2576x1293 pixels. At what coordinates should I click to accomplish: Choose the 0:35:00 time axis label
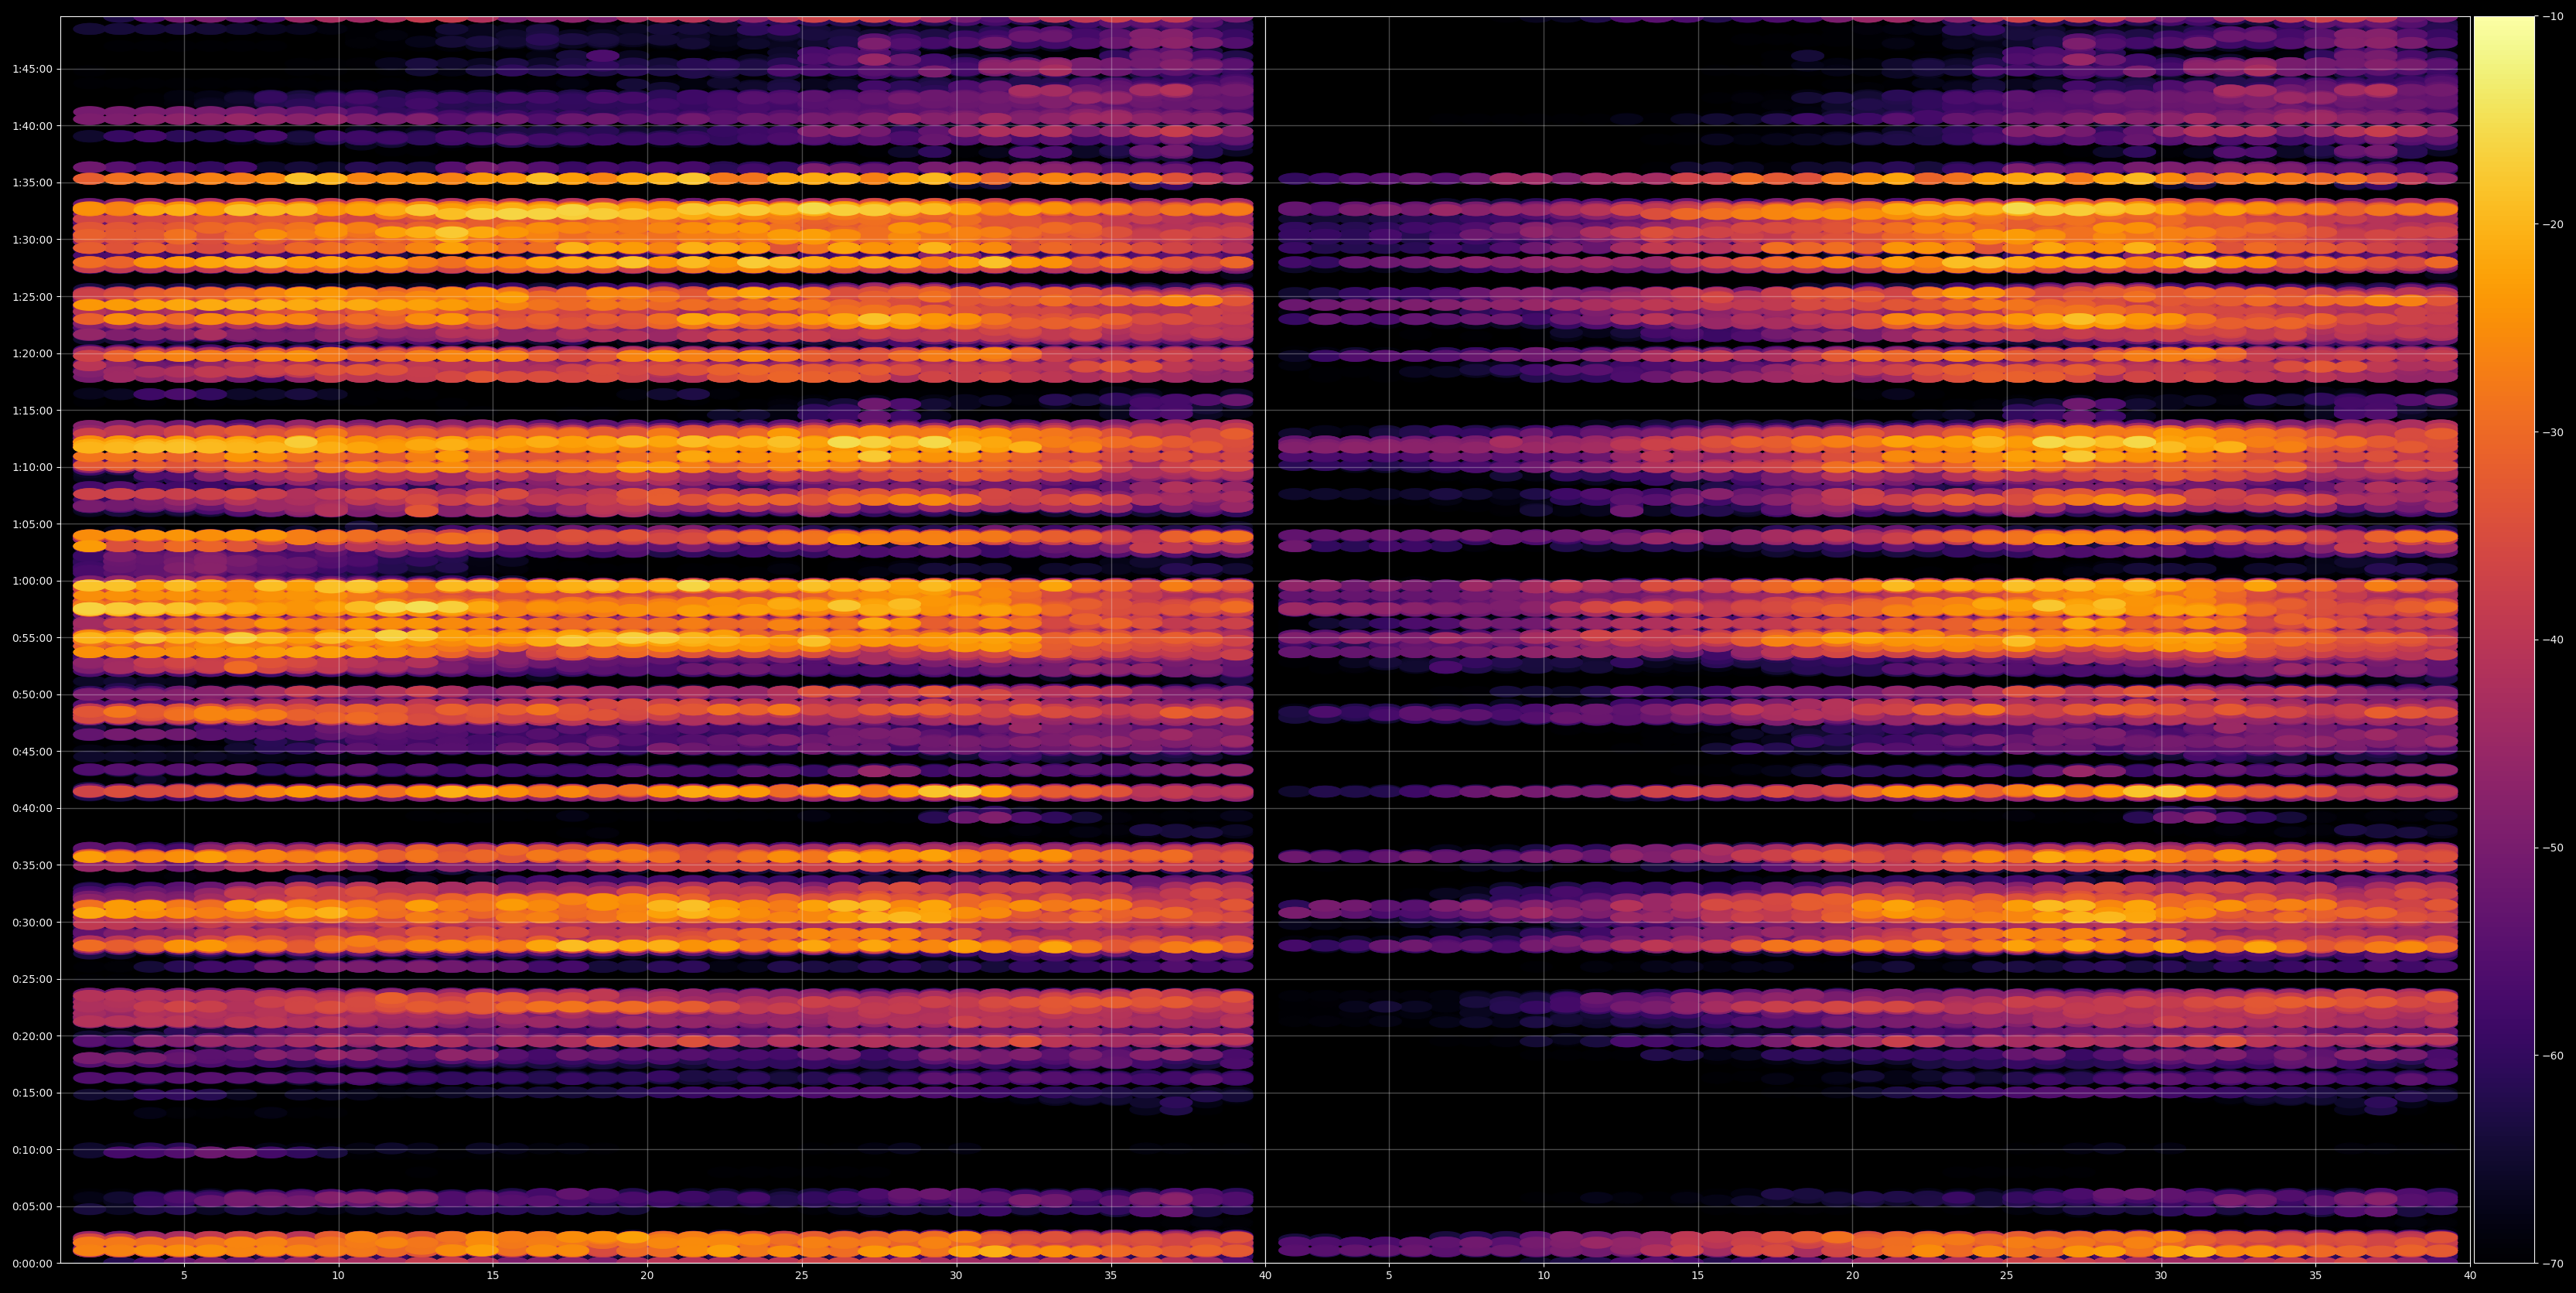coord(32,865)
